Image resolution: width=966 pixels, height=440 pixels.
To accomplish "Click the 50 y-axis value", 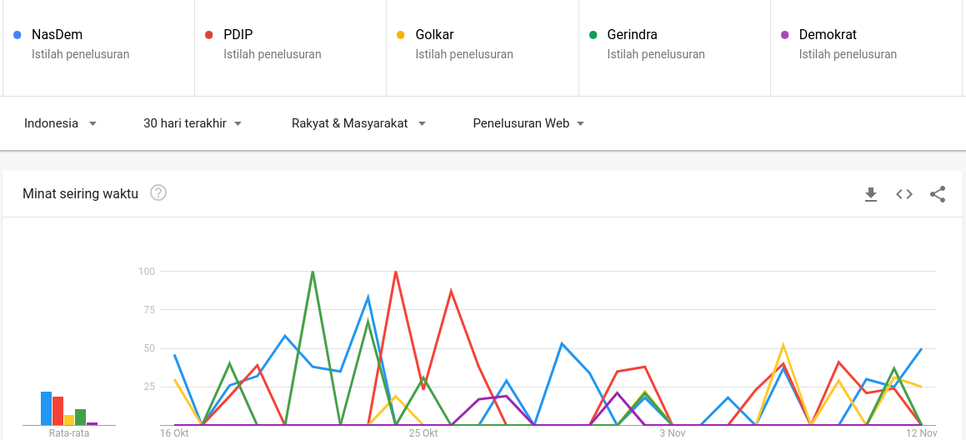I will (148, 348).
